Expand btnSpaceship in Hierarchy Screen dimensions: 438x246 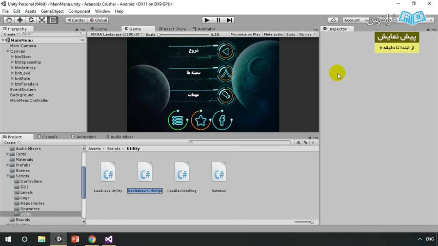pyautogui.click(x=12, y=62)
